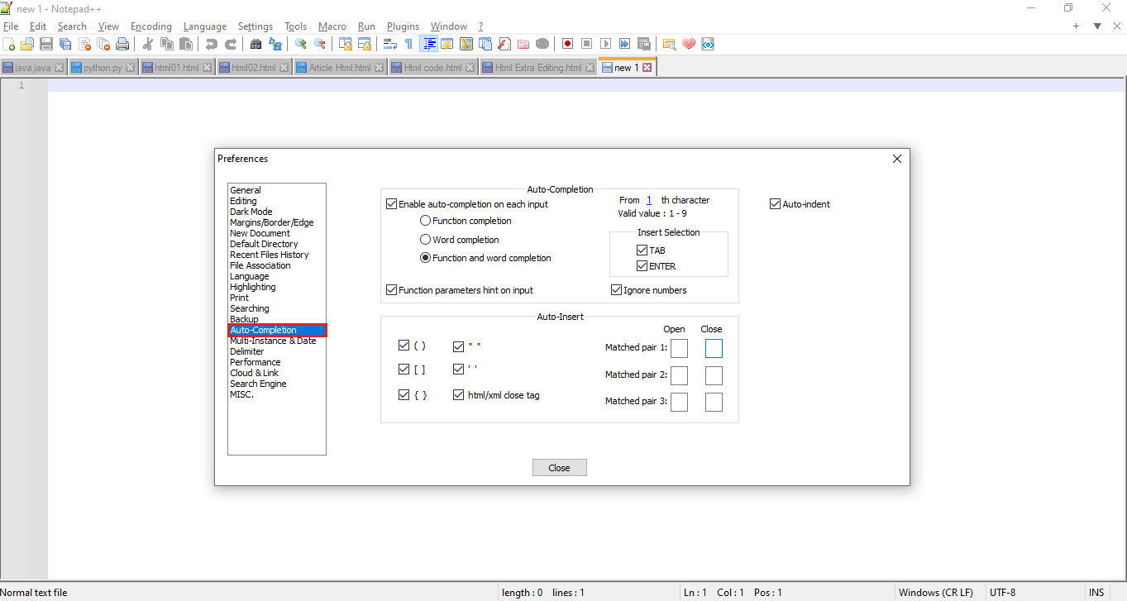Click the Close button in Preferences
This screenshot has width=1127, height=601.
point(559,467)
